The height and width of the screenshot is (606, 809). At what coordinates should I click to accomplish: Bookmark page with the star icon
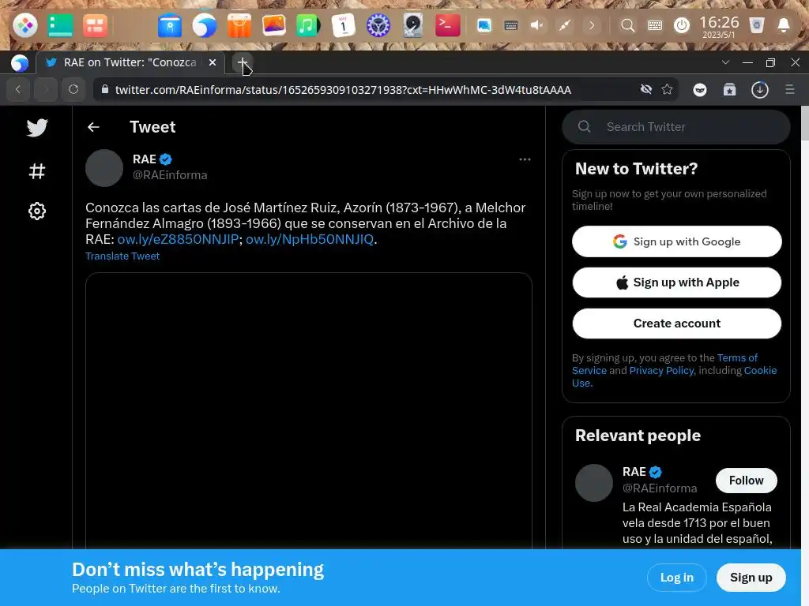(667, 89)
